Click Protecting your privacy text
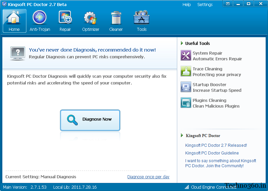Image resolution: width=268 pixels, height=191 pixels. [x=217, y=75]
